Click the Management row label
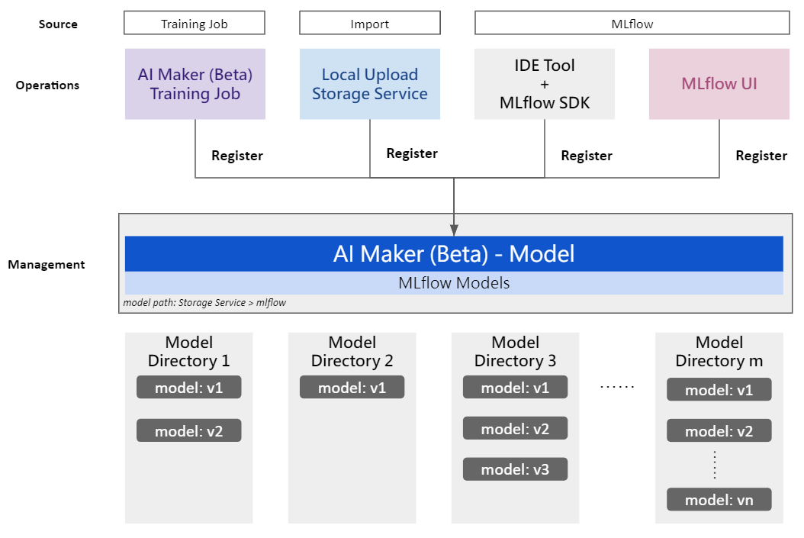This screenshot has width=804, height=538. point(46,265)
